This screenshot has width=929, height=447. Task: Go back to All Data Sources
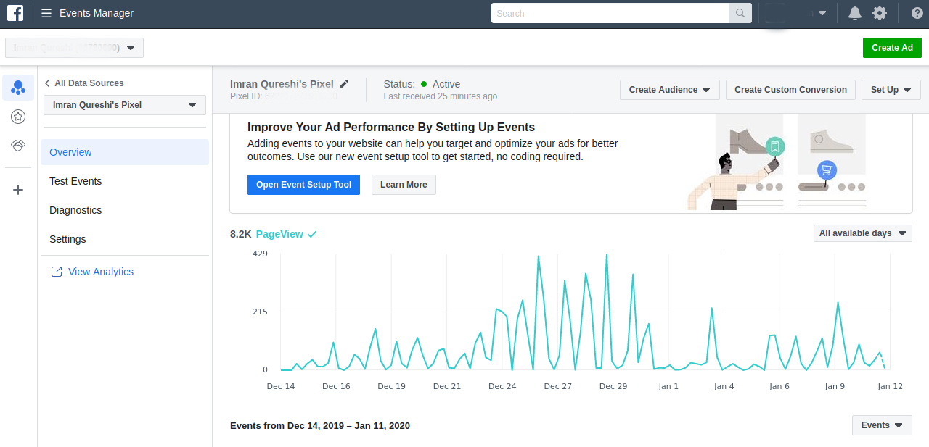83,83
